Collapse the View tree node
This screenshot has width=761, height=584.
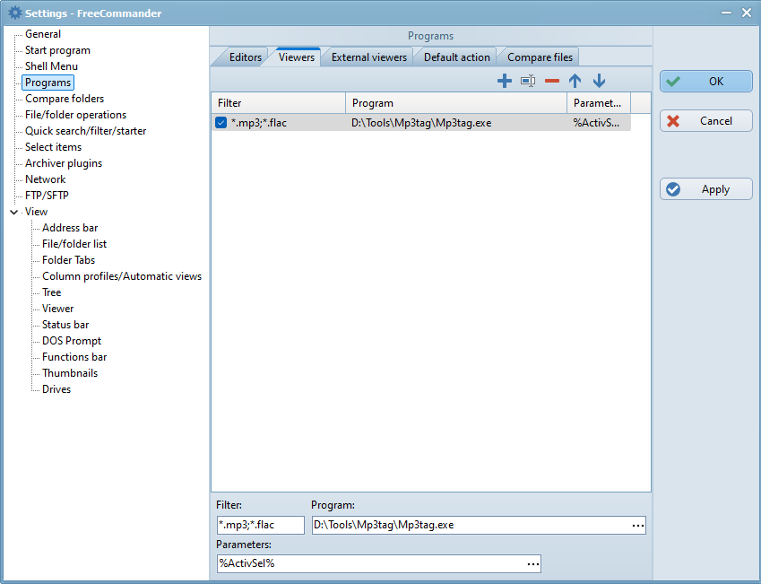[13, 212]
